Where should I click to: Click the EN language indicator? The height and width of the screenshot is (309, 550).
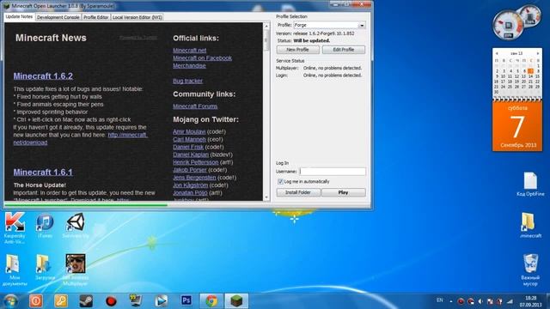[x=439, y=300]
